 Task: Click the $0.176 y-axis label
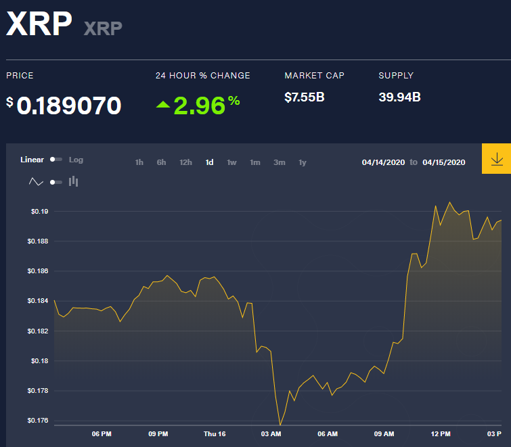[x=38, y=421]
